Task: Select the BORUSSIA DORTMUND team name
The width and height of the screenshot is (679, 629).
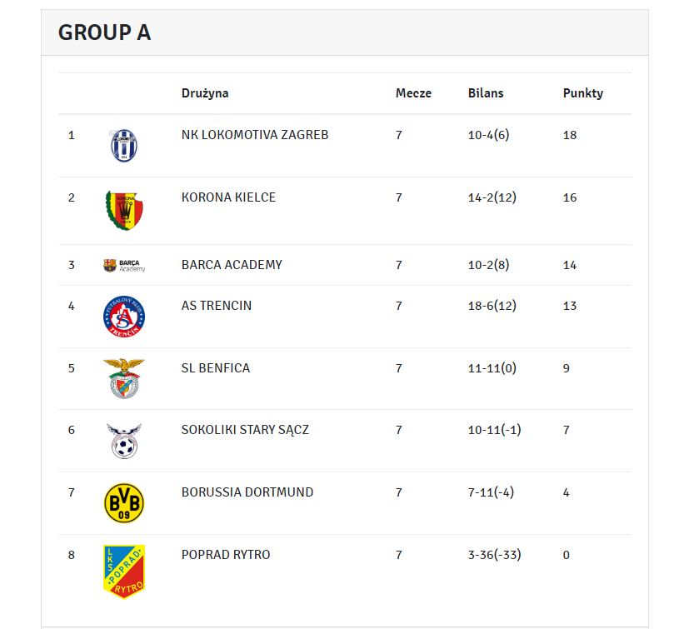Action: tap(247, 492)
